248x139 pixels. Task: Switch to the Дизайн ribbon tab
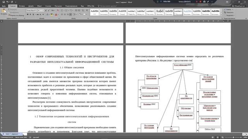pos(31,6)
